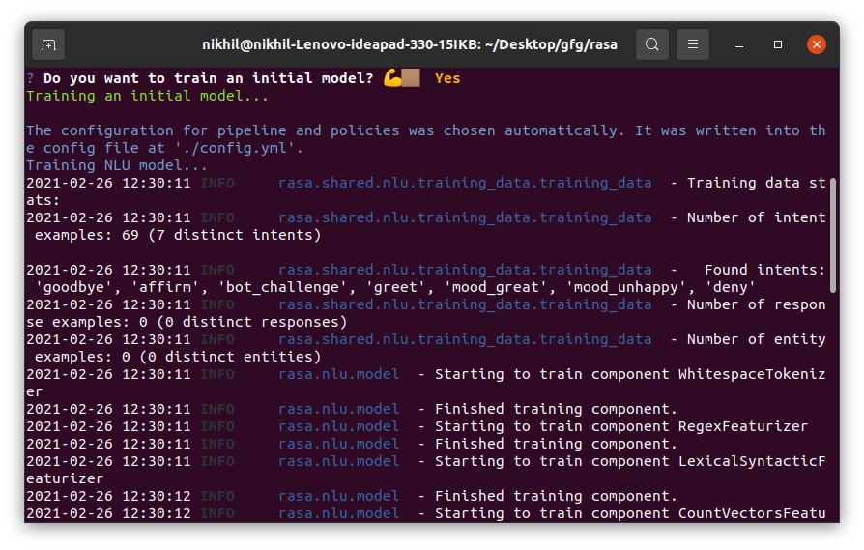Open the terminal search
The image size is (864, 550).
(651, 44)
